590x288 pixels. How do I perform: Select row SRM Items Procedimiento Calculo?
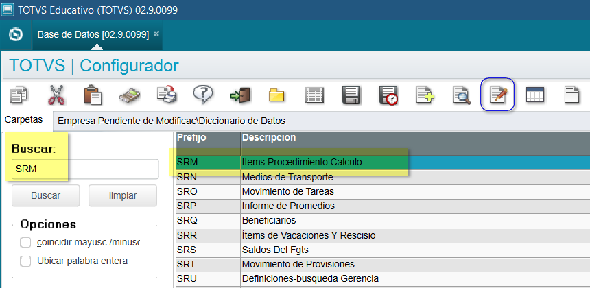tap(383, 163)
